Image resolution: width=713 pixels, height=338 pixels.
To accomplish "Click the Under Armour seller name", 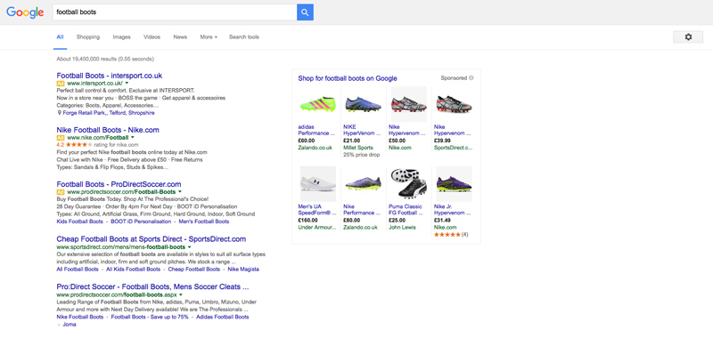I will [x=317, y=228].
